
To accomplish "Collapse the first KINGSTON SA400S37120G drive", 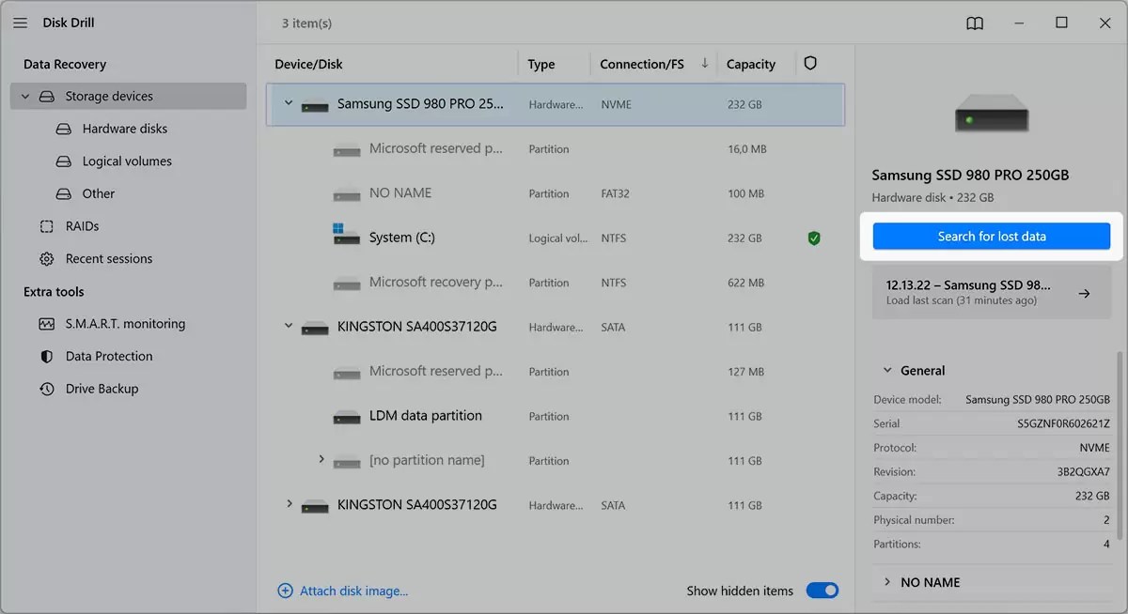I will point(289,326).
